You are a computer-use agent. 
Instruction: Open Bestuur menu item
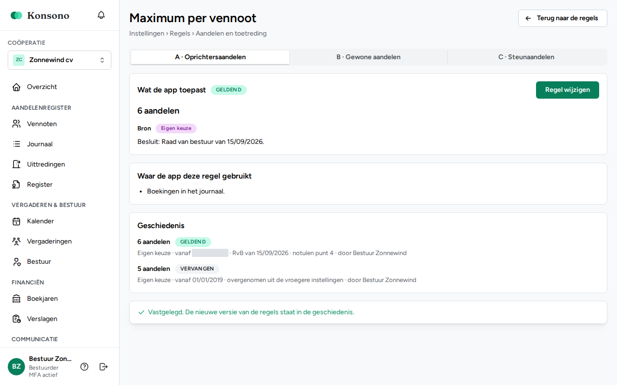click(x=59, y=262)
